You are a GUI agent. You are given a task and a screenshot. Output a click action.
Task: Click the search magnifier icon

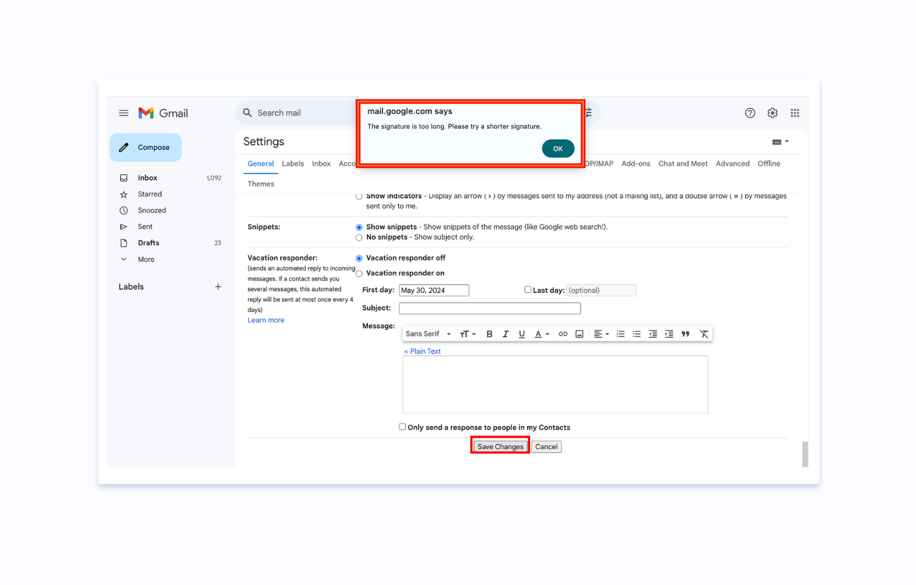coord(247,113)
